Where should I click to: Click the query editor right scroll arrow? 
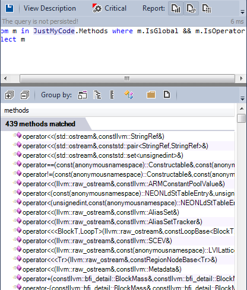[241, 78]
